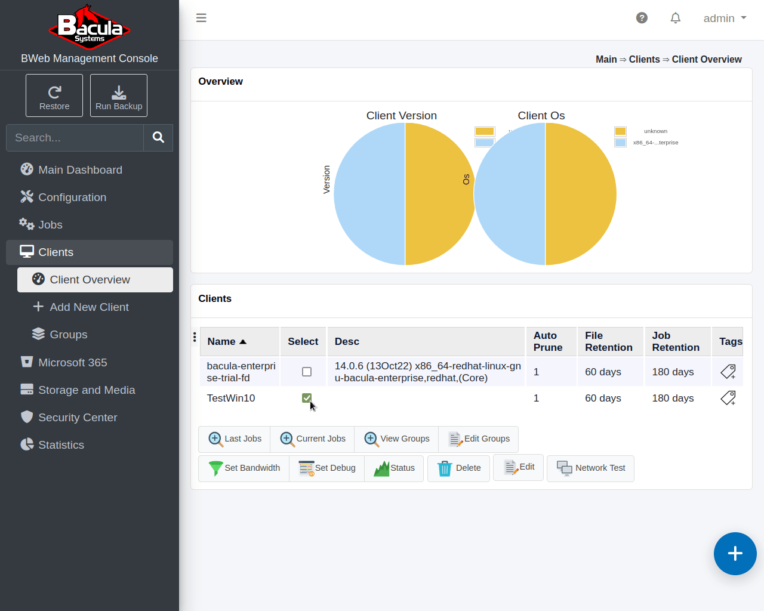Image resolution: width=764 pixels, height=611 pixels.
Task: Uncheck the TestWin10 select checkbox
Action: pos(307,398)
